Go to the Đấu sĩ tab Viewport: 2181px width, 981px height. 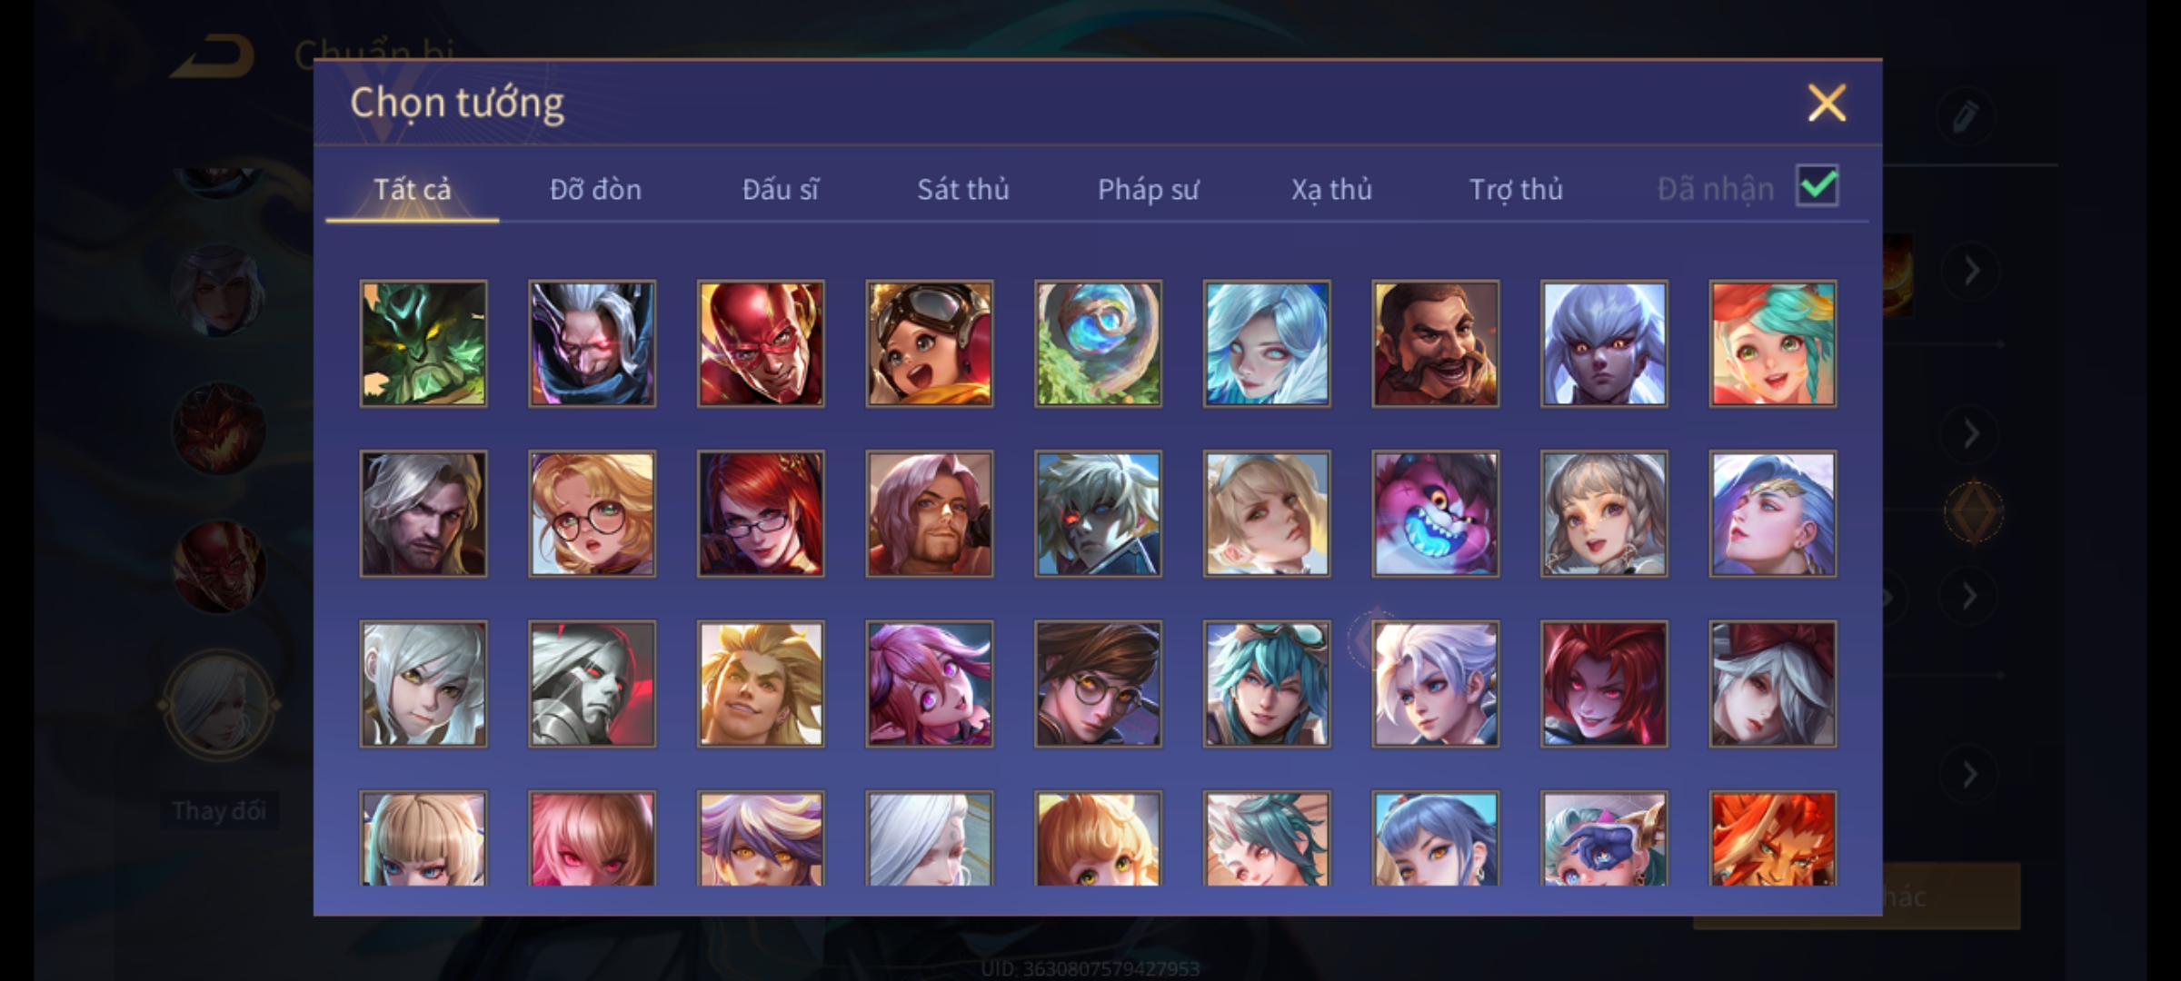point(780,189)
